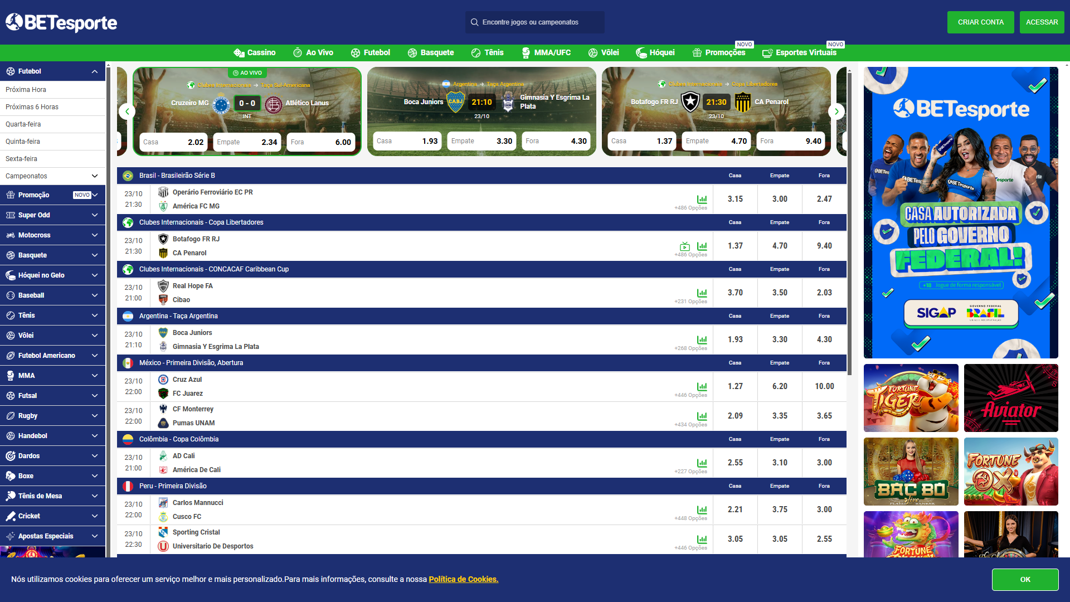The width and height of the screenshot is (1070, 602).
Task: Open statistics icon for Carlos Mannucci match
Action: point(702,509)
